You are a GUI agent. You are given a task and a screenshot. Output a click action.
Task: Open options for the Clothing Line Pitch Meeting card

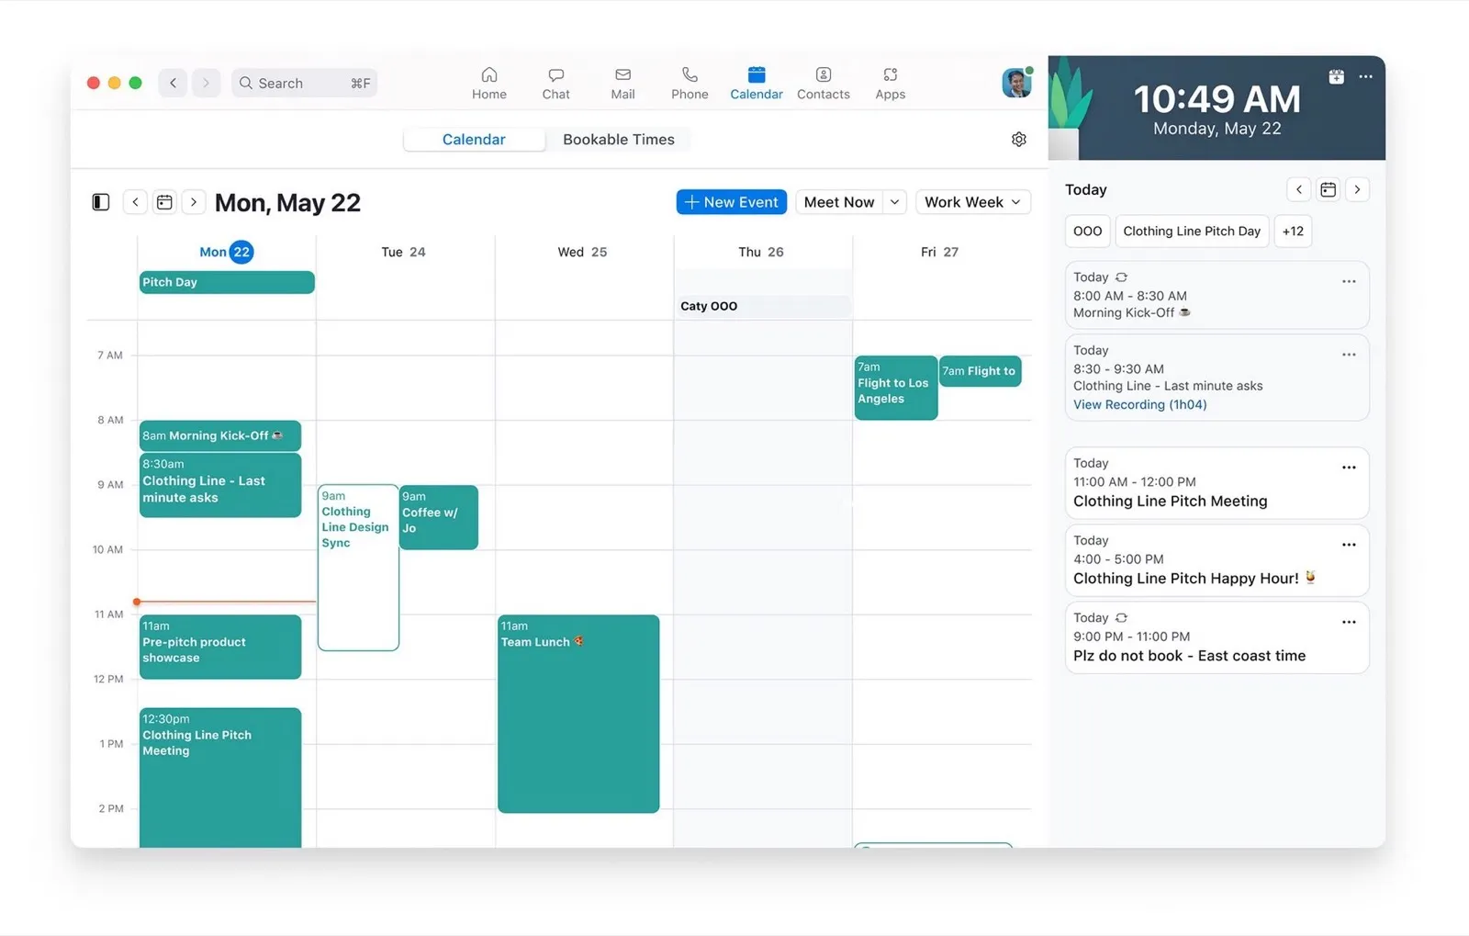tap(1348, 468)
